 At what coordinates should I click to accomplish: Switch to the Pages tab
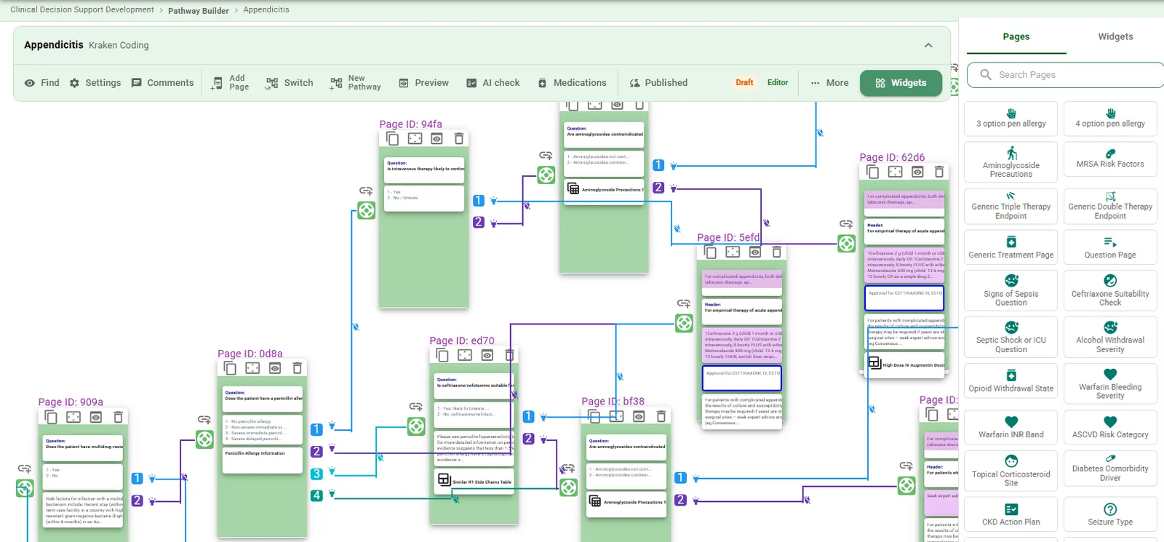tap(1016, 37)
